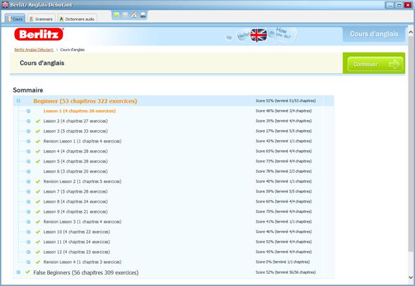Click the Berlitz logo
Image resolution: width=415 pixels, height=286 pixels.
(39, 34)
